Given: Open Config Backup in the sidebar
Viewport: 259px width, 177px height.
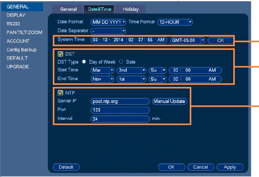Looking at the screenshot, I should pyautogui.click(x=21, y=50).
